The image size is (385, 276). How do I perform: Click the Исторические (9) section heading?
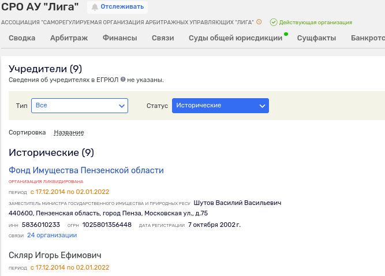[51, 153]
